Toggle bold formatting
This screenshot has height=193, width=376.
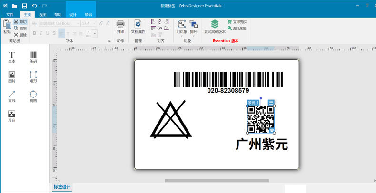[x=34, y=33]
